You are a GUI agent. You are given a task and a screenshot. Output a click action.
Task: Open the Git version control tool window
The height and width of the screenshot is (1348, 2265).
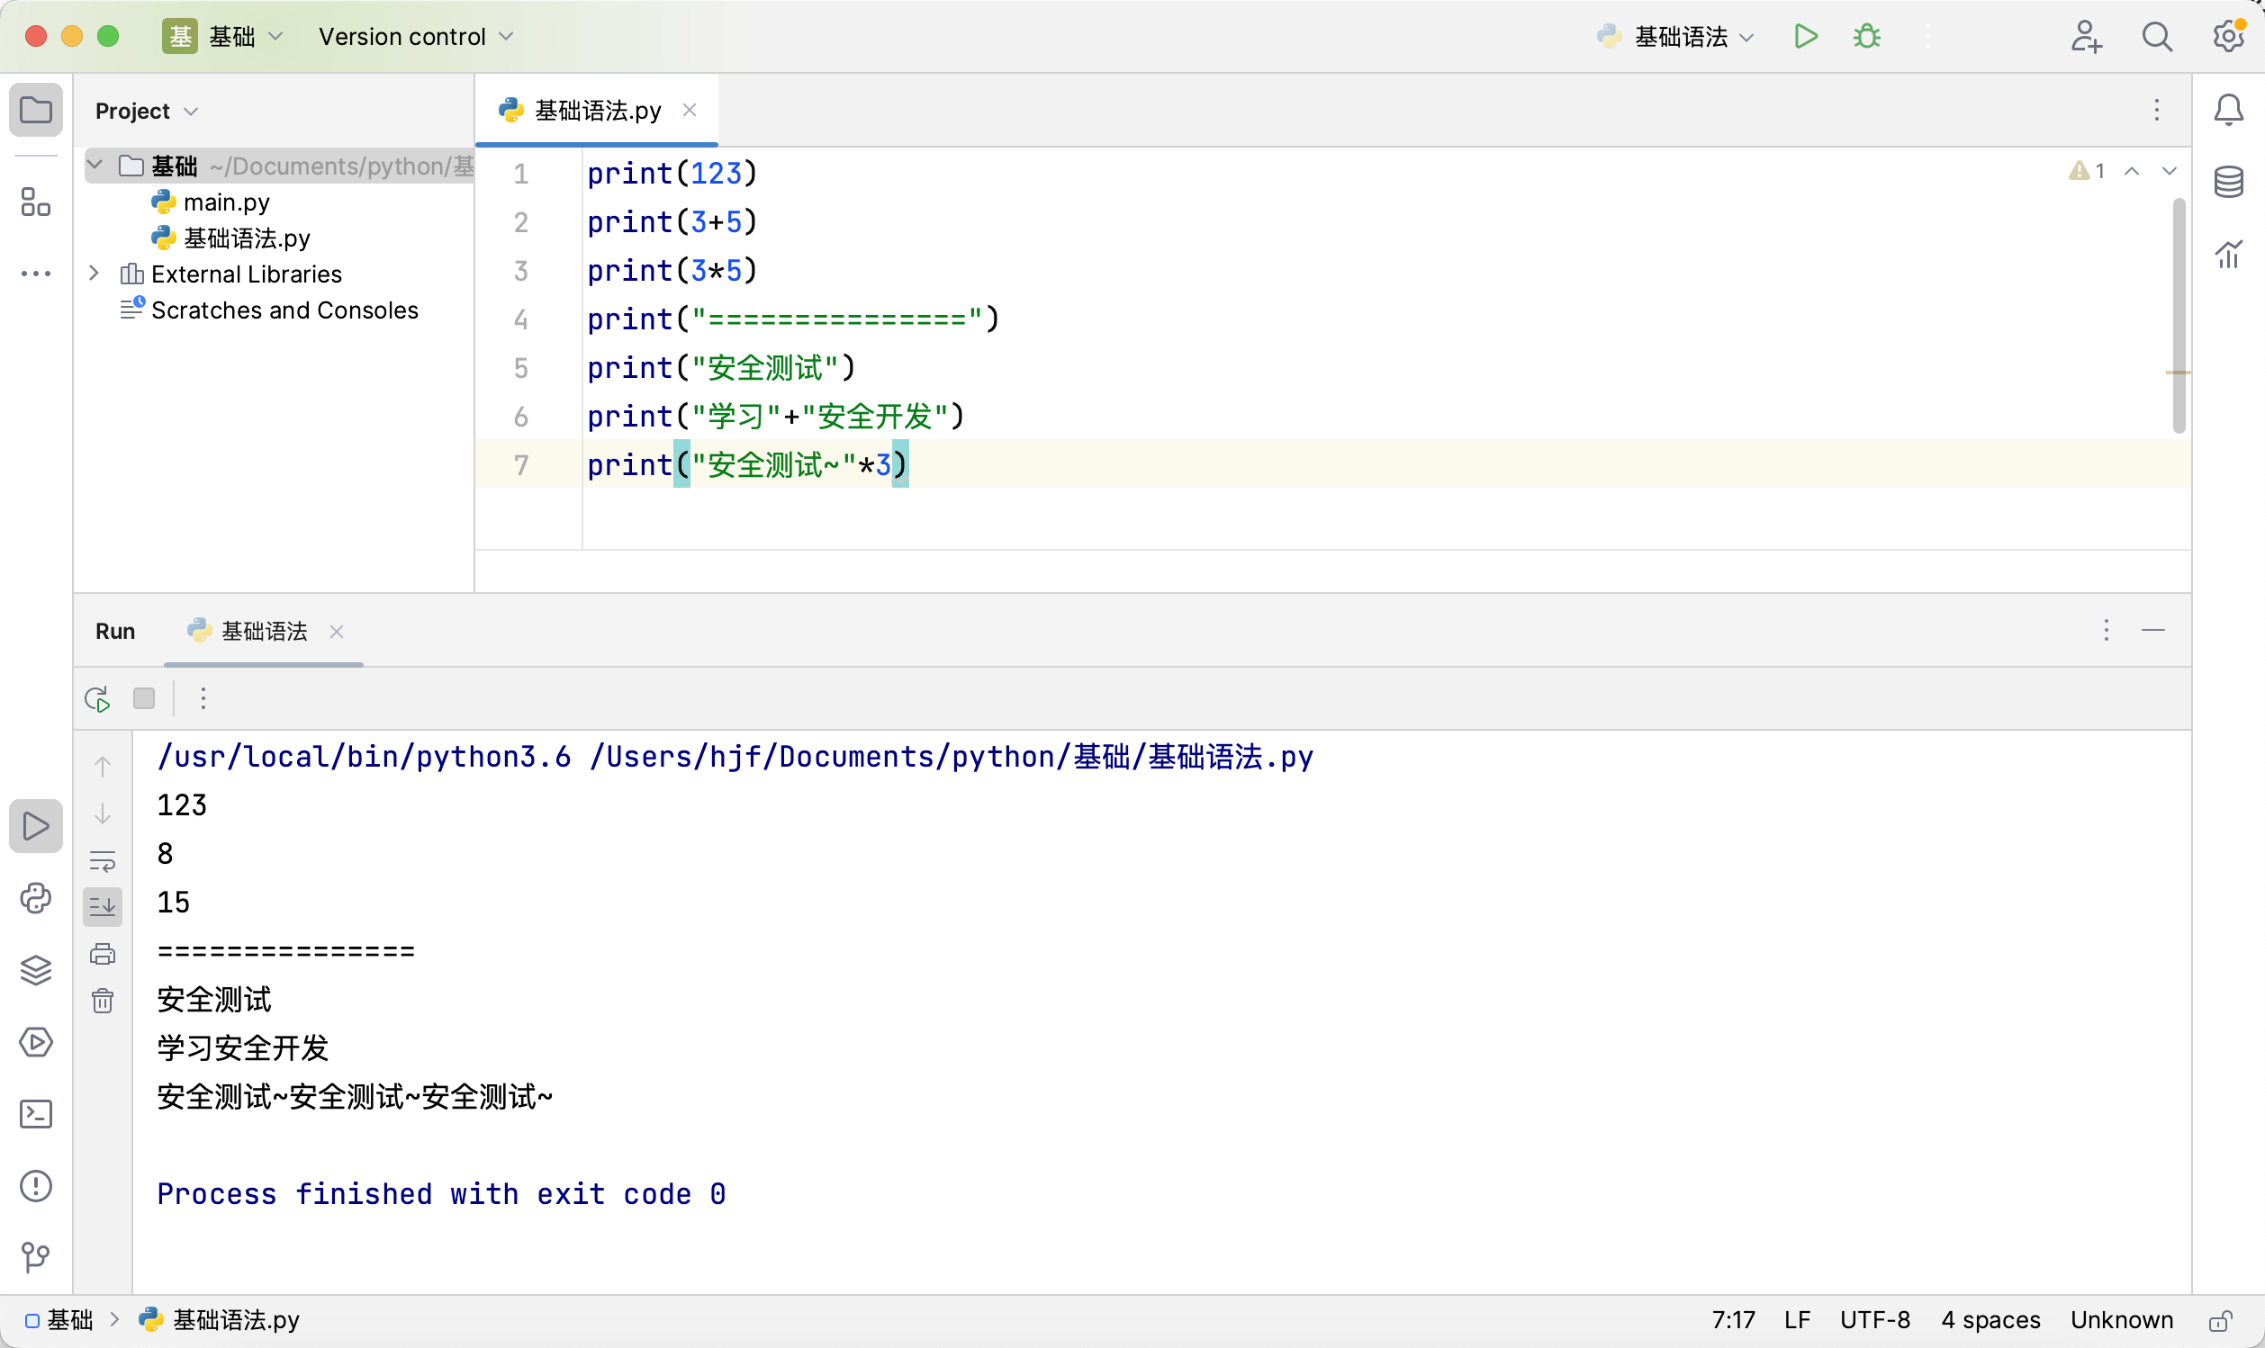[35, 1257]
